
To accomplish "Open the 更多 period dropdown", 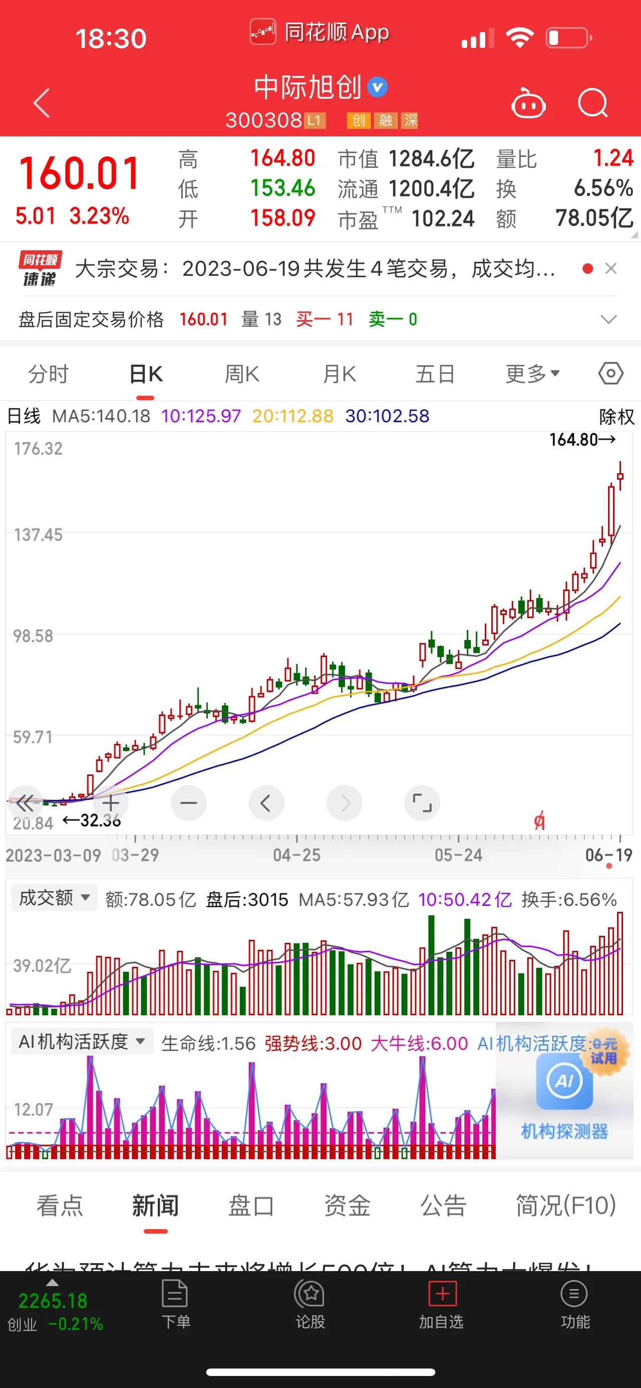I will point(533,374).
